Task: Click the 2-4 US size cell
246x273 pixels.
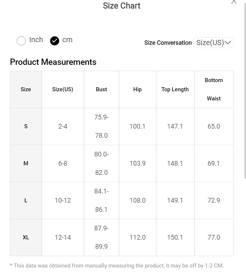Action: coord(63,126)
